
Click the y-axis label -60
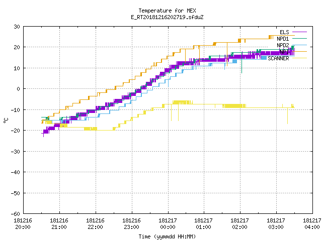(16, 214)
